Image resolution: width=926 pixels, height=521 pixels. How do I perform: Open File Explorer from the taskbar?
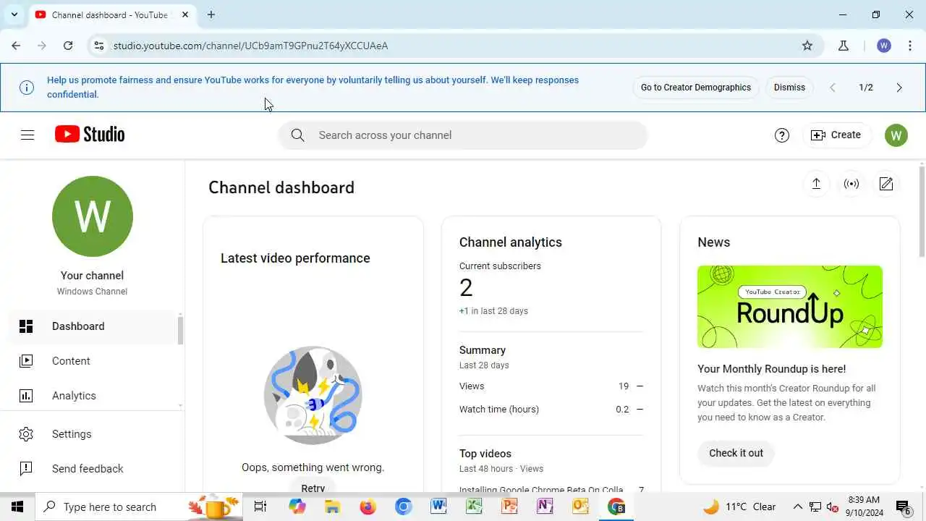coord(332,507)
